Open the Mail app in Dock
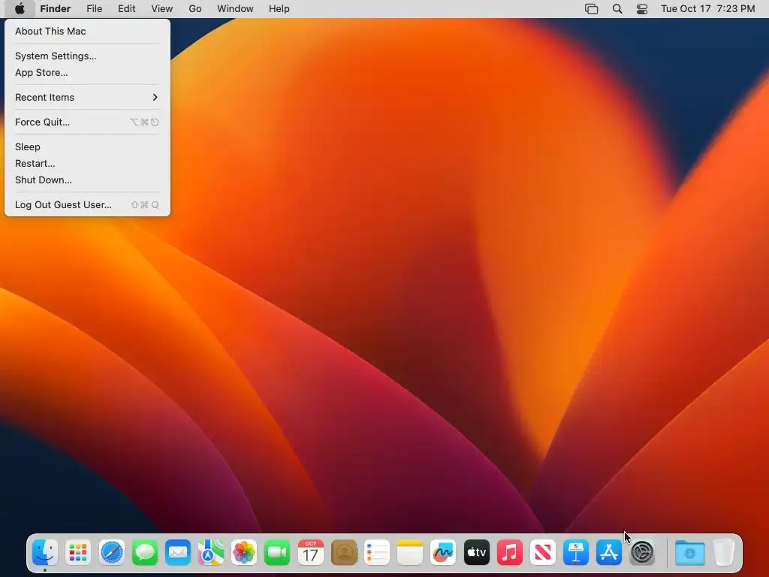 click(177, 552)
